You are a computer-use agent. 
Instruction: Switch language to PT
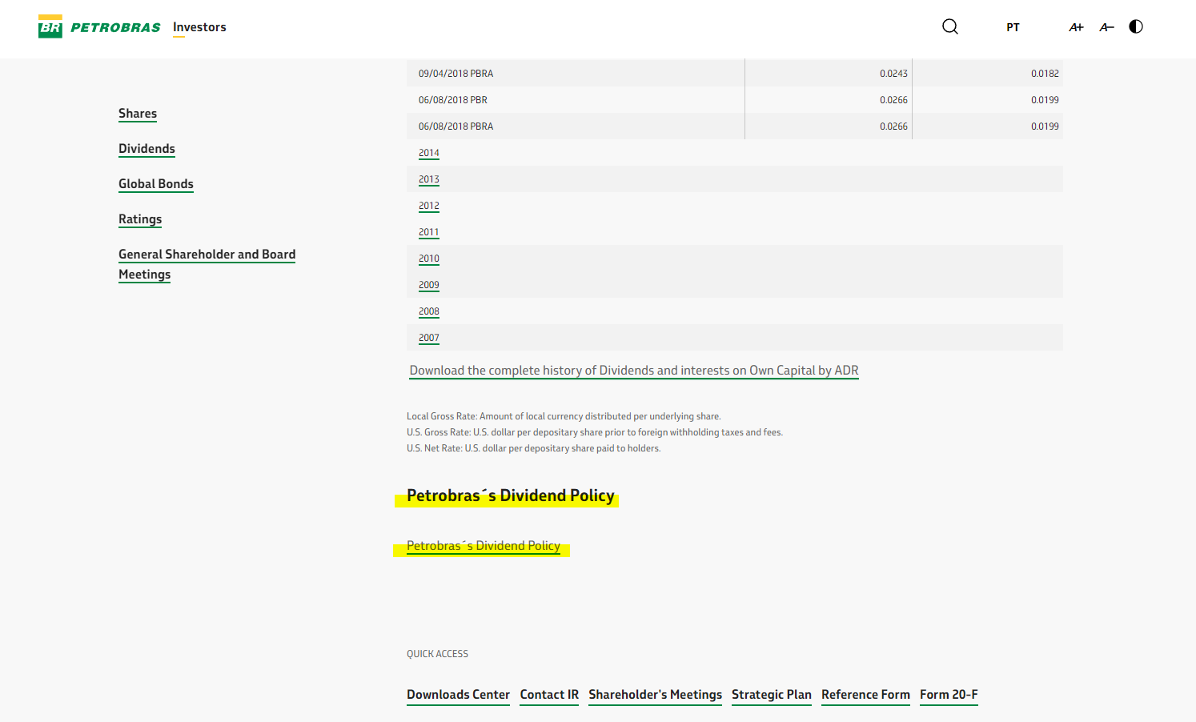pos(1013,27)
